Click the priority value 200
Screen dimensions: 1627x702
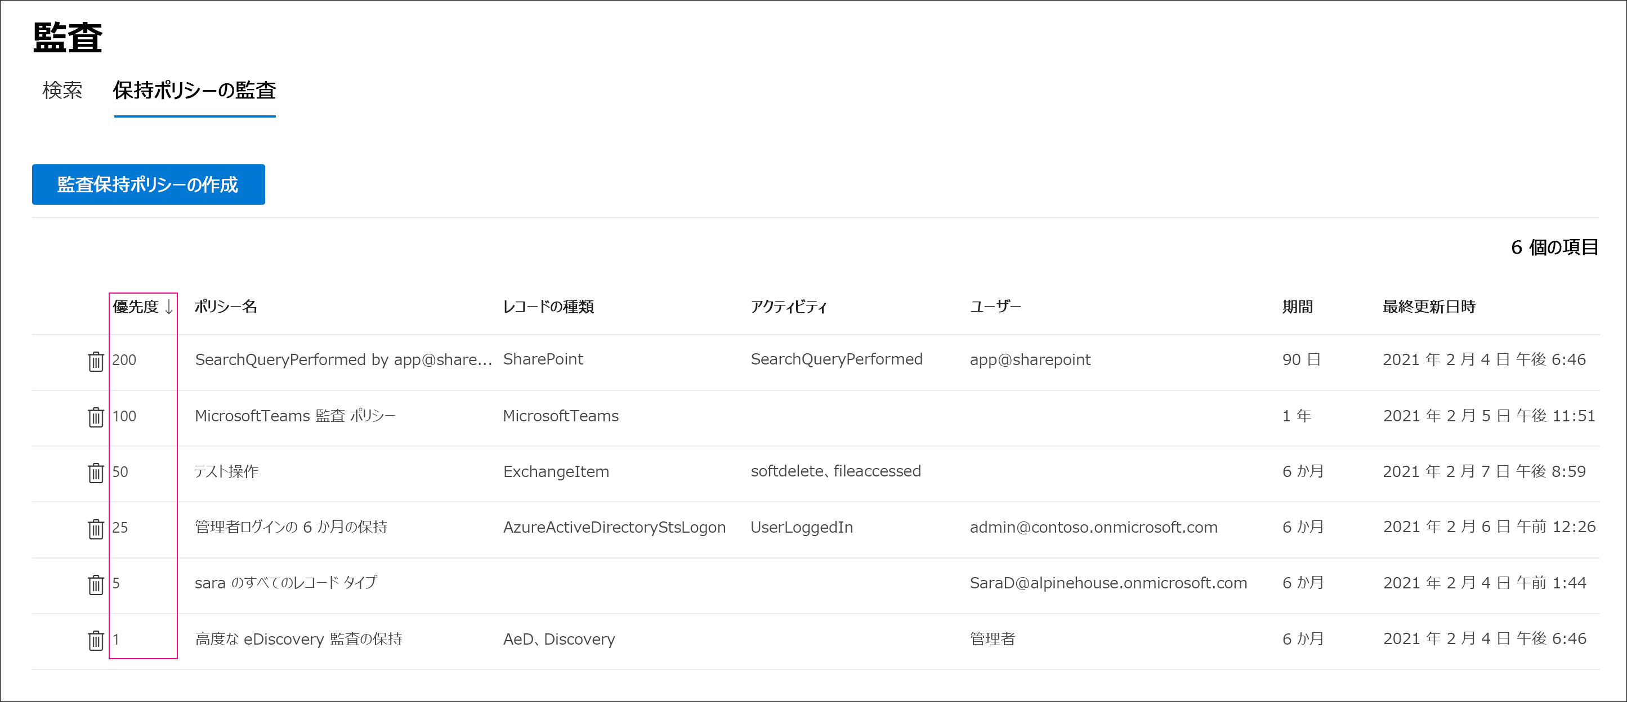(124, 360)
